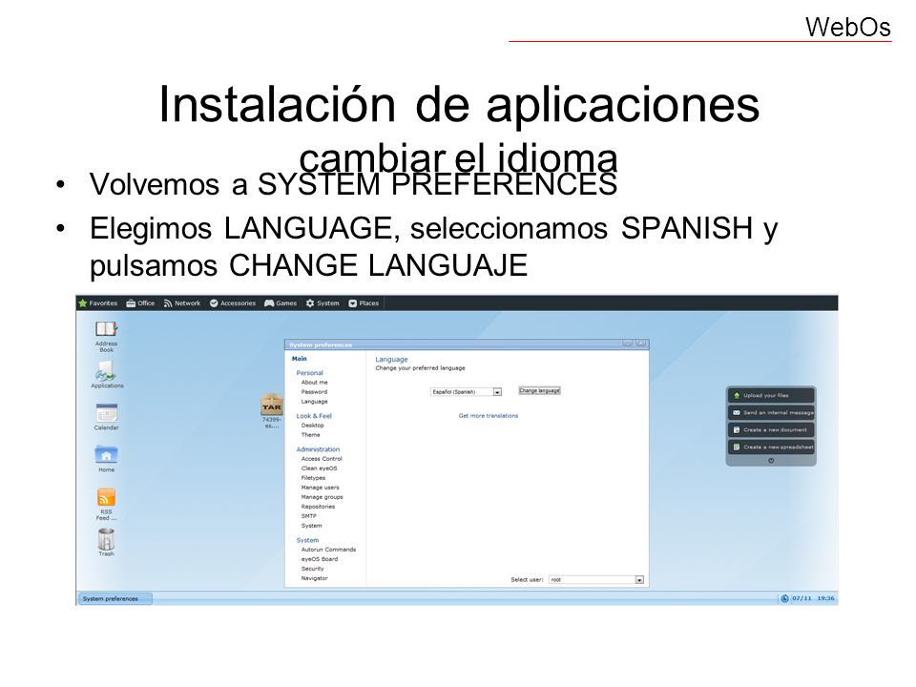The image size is (916, 687).
Task: Click the power icon below the widget
Action: point(771,461)
